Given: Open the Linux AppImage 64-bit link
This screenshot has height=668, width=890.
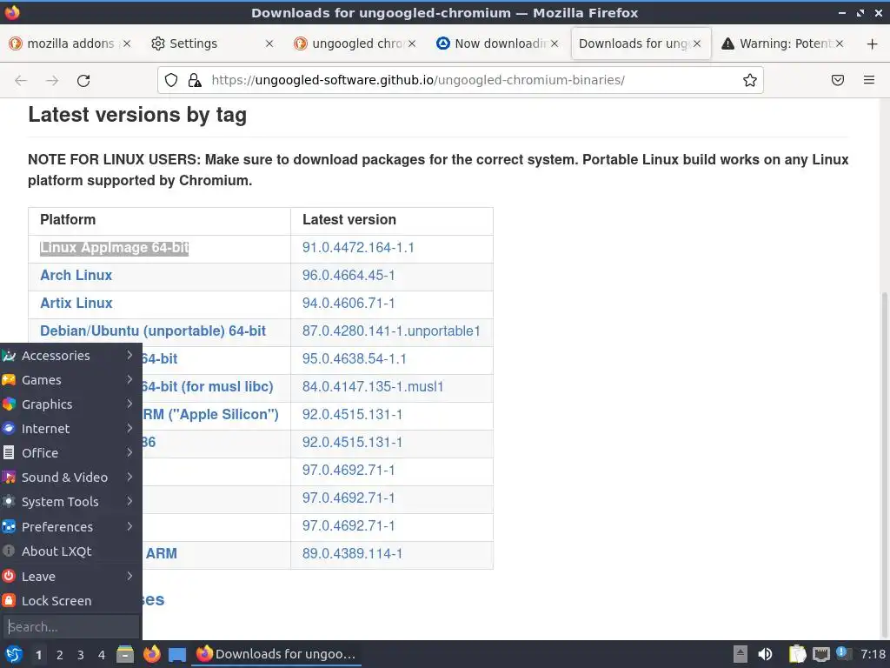Looking at the screenshot, I should click(114, 248).
